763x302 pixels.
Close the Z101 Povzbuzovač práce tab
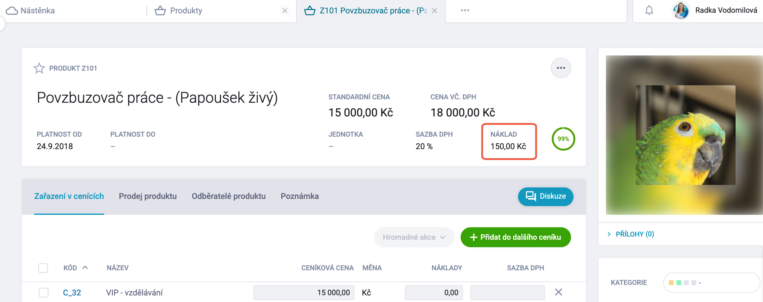tap(434, 11)
